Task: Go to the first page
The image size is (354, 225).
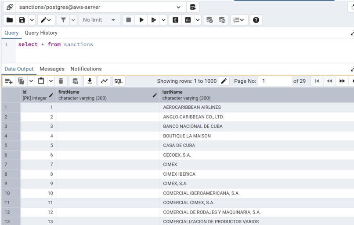Action: [317, 81]
